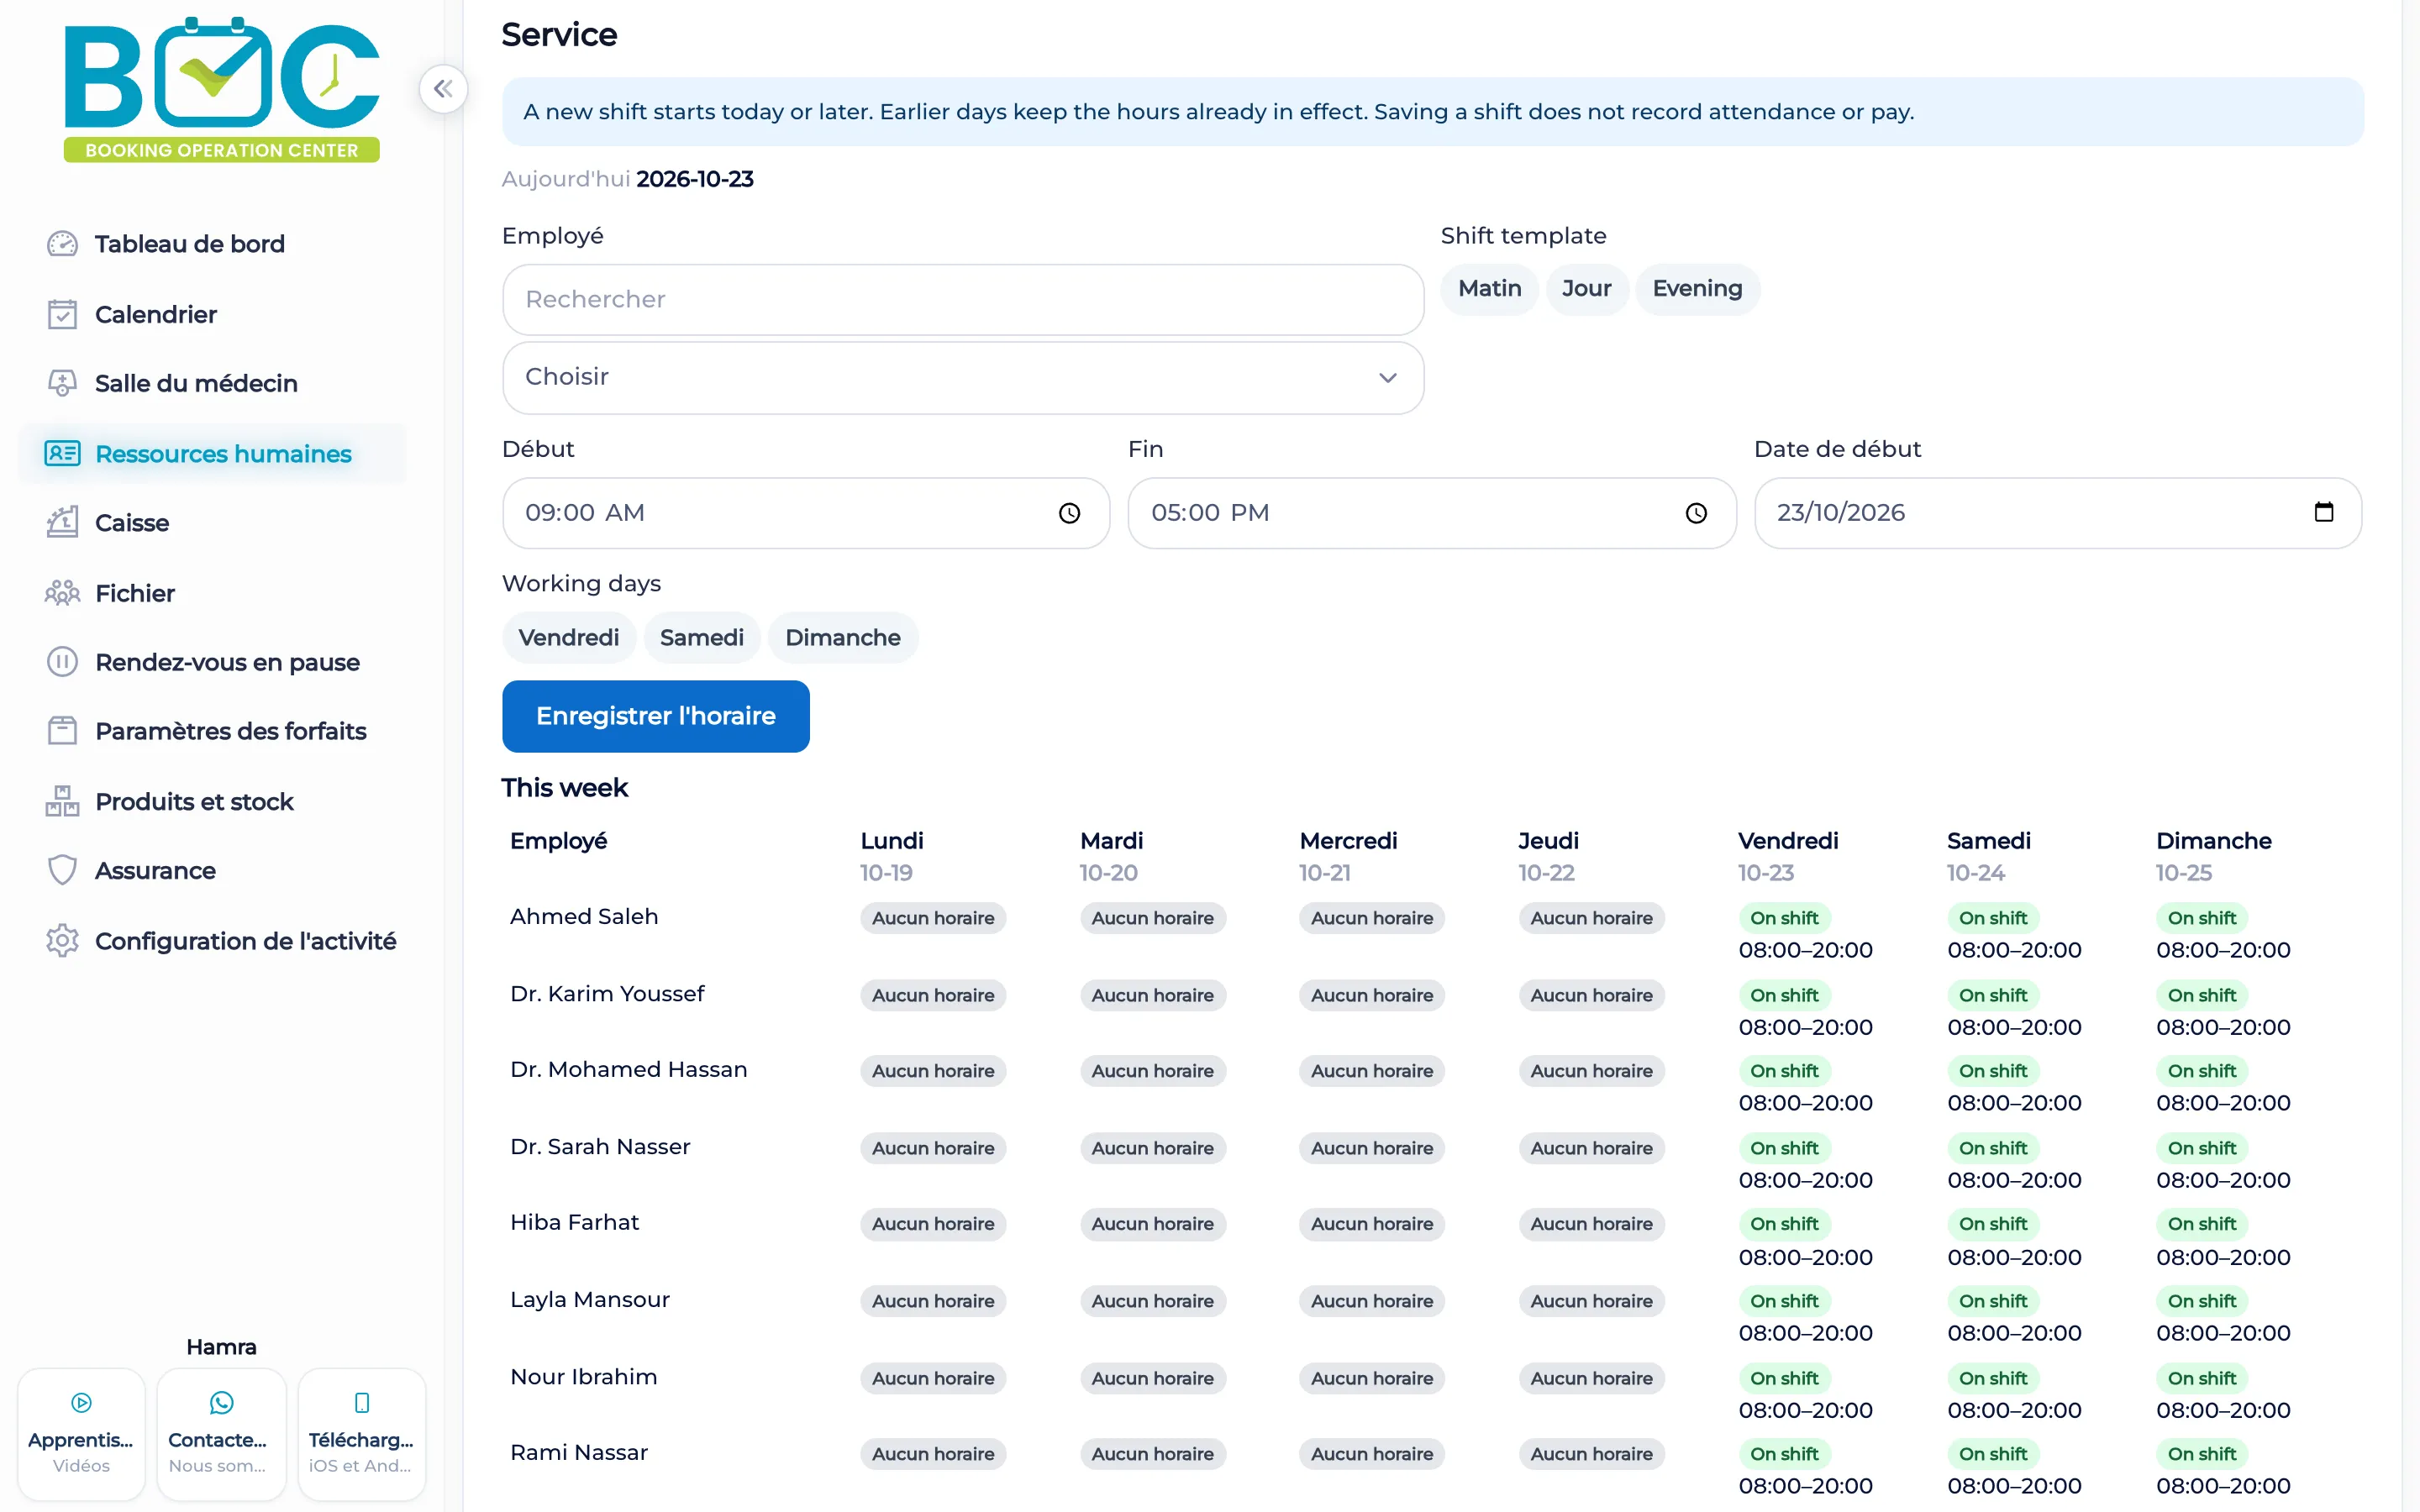Click Enregistrer l'horaire button
The image size is (2420, 1512).
click(x=656, y=716)
